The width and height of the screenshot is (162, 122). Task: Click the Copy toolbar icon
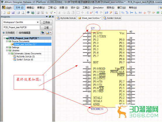(x=64, y=12)
